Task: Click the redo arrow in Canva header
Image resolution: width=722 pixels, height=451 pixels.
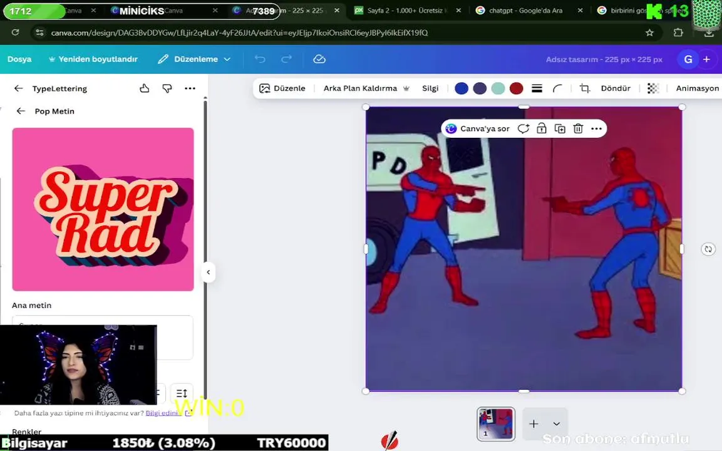Action: pos(286,59)
